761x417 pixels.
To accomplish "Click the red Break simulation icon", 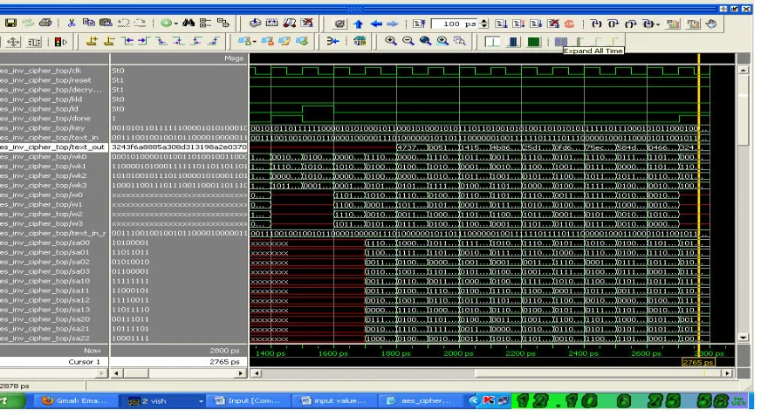I will pos(553,24).
